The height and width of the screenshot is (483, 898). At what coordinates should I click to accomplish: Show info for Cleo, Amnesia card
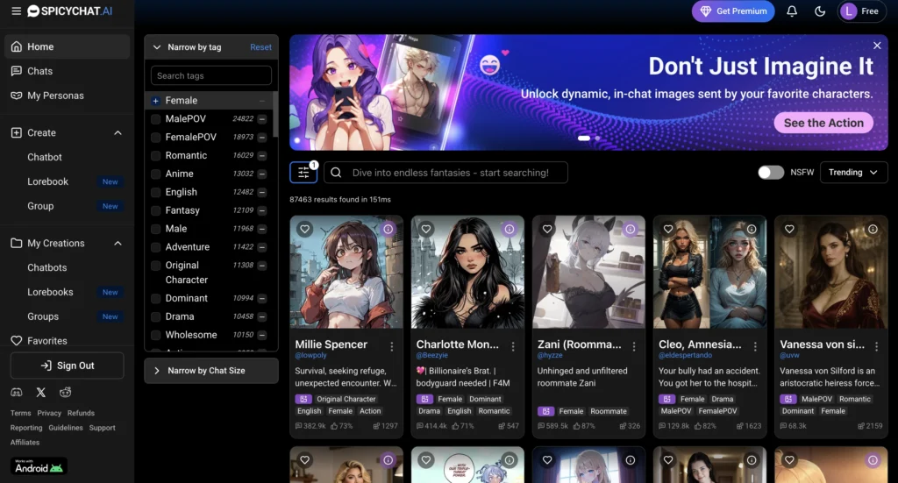[752, 229]
